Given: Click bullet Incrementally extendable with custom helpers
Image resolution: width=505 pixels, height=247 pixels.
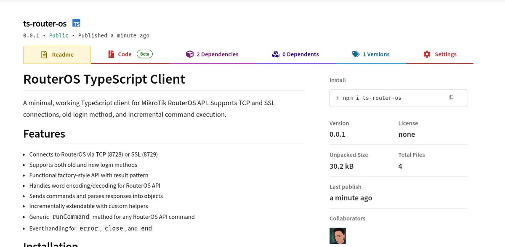Looking at the screenshot, I should (x=89, y=206).
